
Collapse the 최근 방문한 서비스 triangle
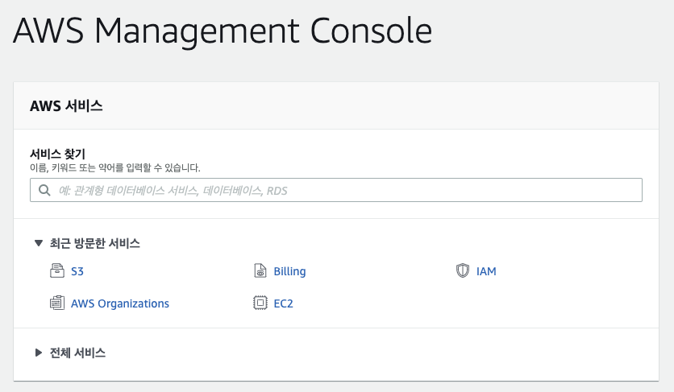pyautogui.click(x=38, y=243)
